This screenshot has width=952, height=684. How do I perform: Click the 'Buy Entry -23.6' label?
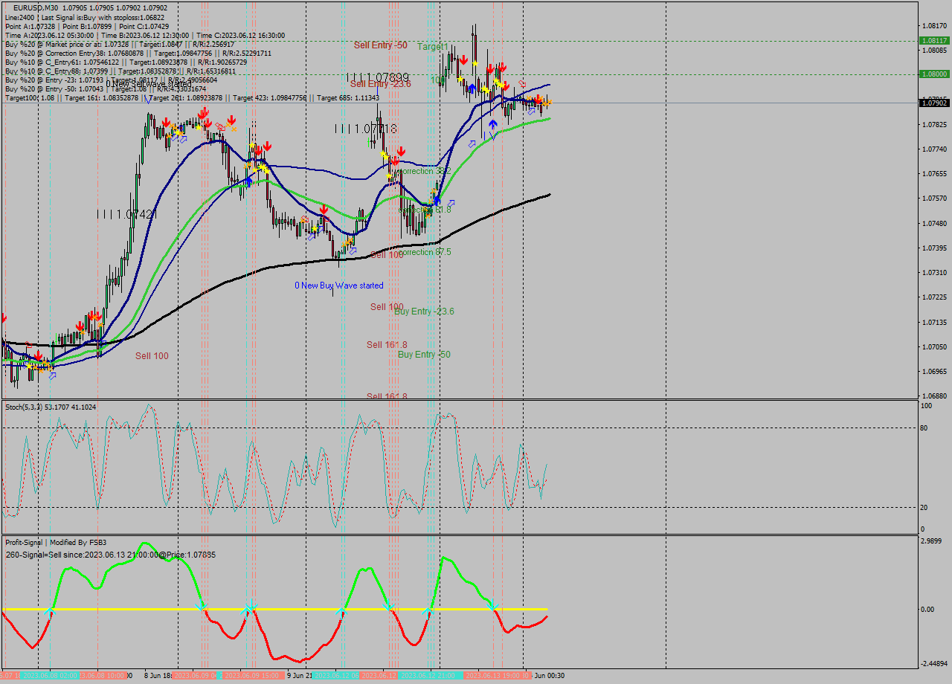tap(424, 312)
